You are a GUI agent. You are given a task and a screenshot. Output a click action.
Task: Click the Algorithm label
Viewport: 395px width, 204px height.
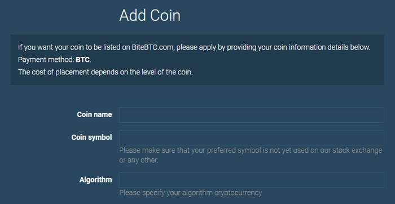(x=96, y=180)
